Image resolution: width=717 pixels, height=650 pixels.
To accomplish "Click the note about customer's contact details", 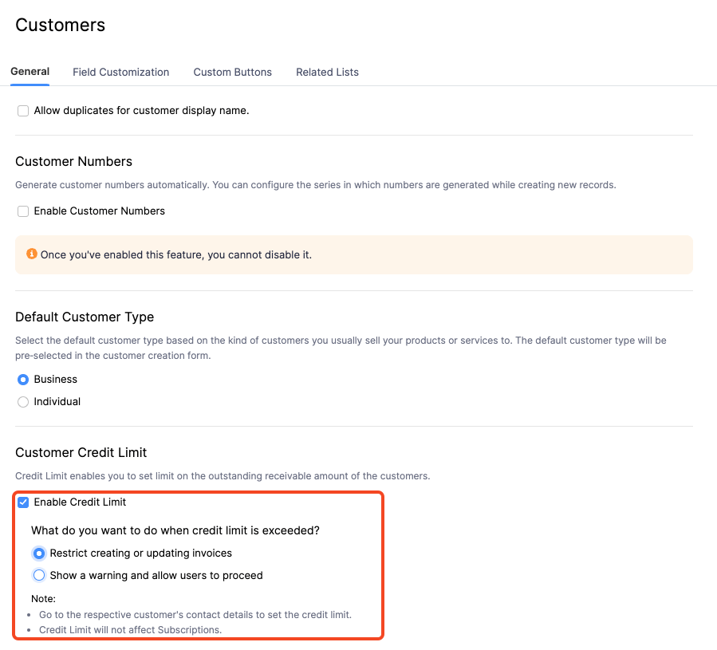I will click(195, 615).
